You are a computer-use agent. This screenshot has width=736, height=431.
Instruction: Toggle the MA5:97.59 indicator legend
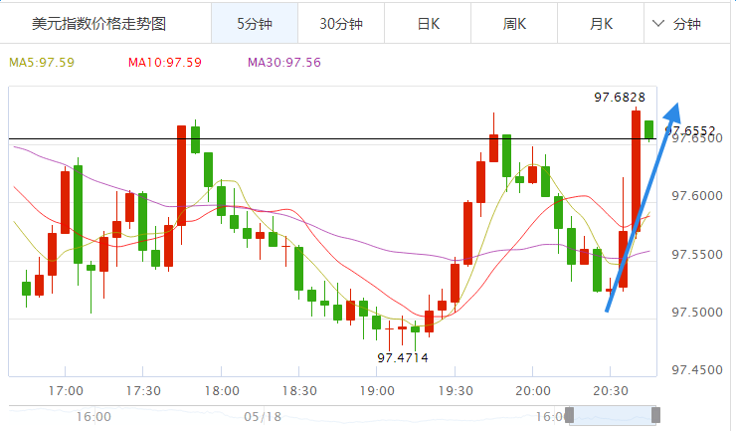[42, 63]
